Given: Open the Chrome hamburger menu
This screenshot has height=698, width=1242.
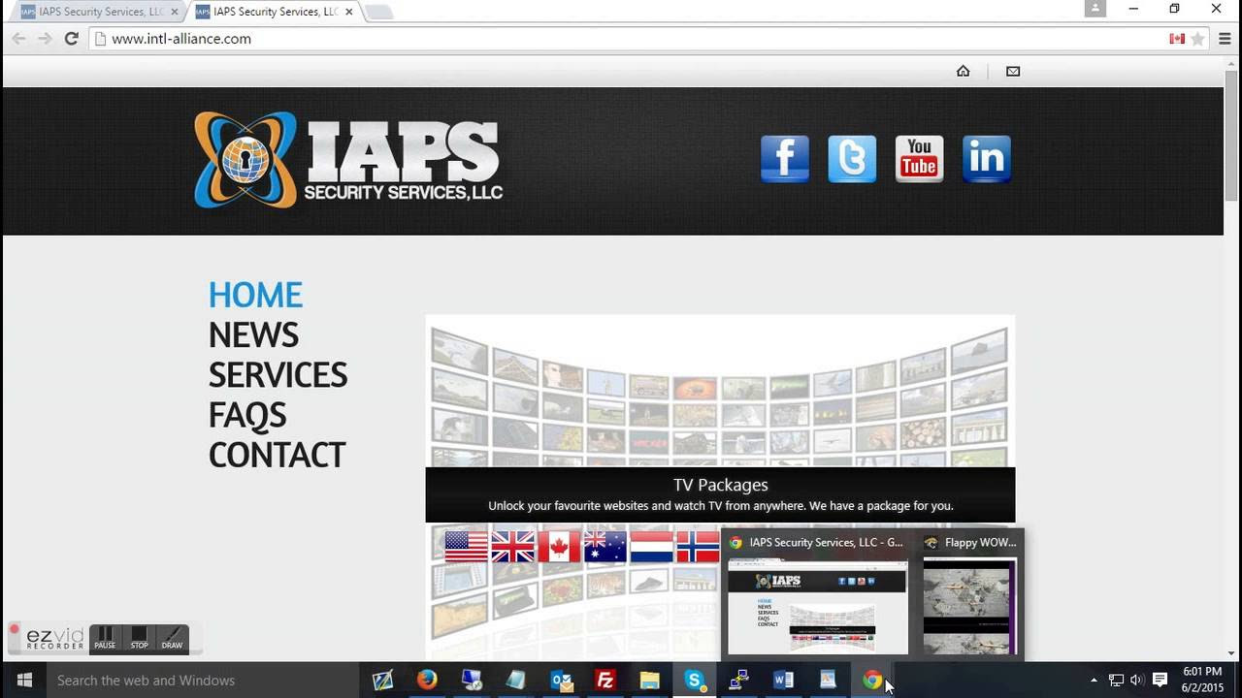Looking at the screenshot, I should tap(1225, 39).
